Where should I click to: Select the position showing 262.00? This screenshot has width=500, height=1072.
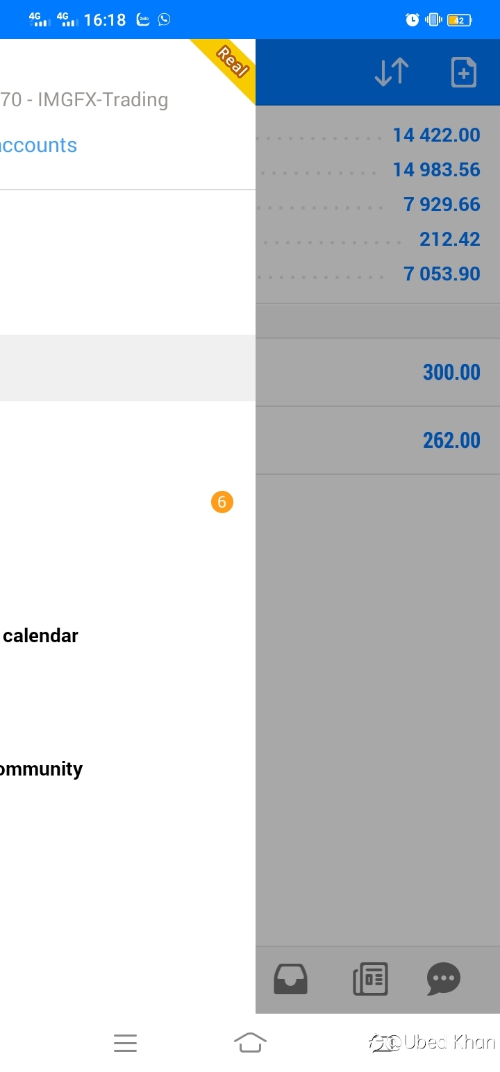click(x=378, y=440)
